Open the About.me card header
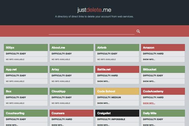The height and width of the screenshot is (126, 189). coord(72,48)
